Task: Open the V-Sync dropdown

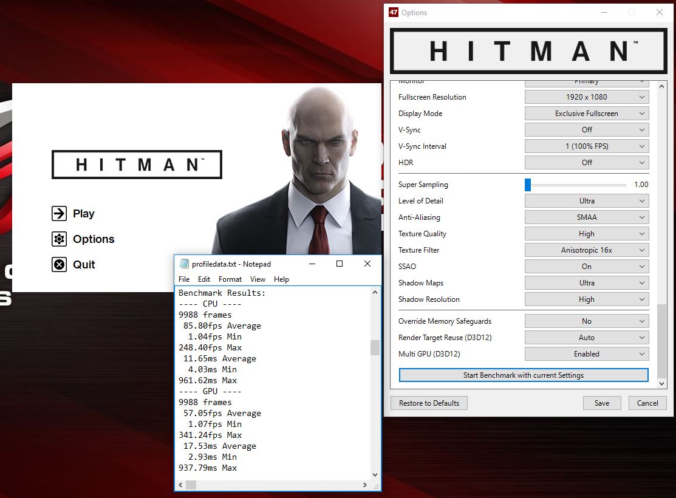Action: pos(586,130)
